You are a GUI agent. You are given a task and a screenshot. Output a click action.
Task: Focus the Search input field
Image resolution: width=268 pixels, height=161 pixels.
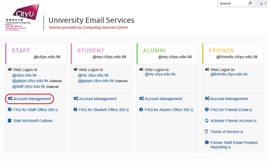click(233, 3)
